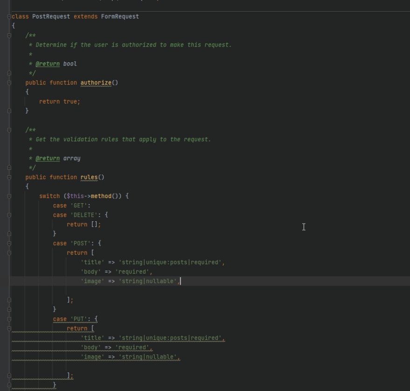
Task: Click 'string|unique:posts|required' value in PUT case
Action: pyautogui.click(x=170, y=338)
